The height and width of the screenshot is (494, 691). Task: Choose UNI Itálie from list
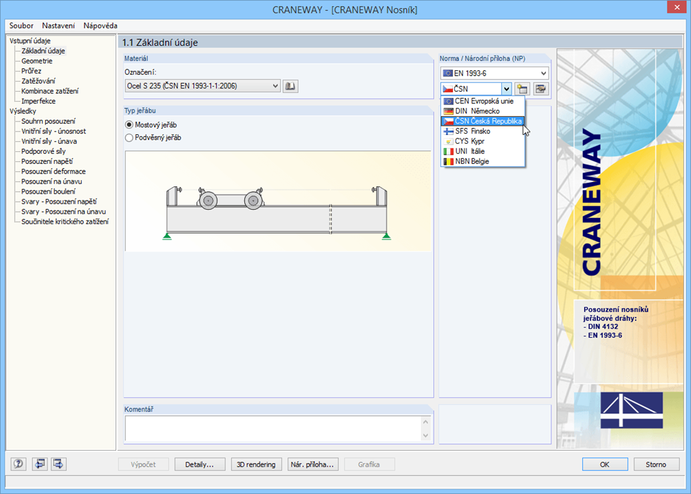(483, 151)
